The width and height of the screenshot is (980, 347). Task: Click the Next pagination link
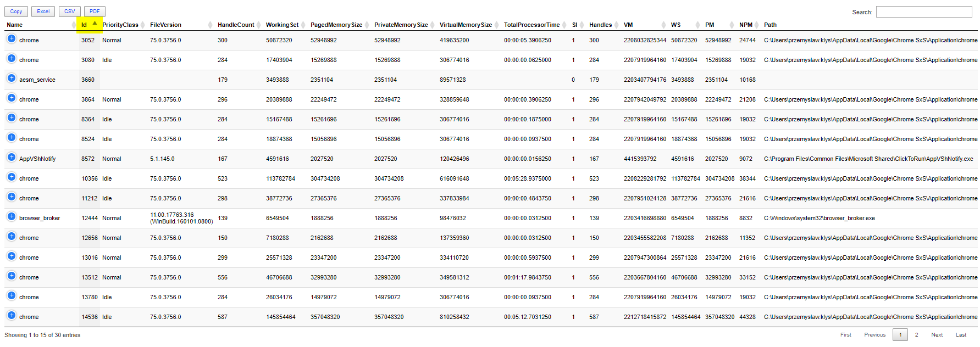click(x=937, y=335)
